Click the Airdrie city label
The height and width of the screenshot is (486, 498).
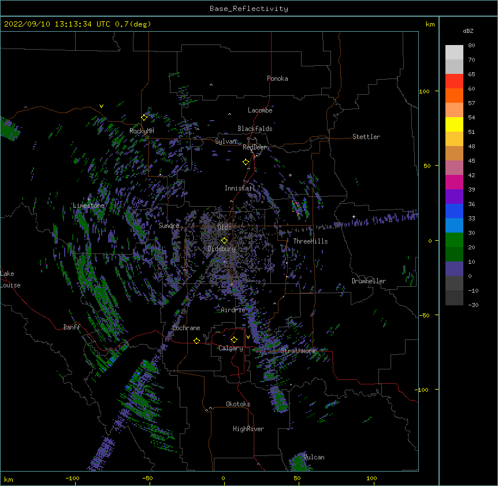233,310
